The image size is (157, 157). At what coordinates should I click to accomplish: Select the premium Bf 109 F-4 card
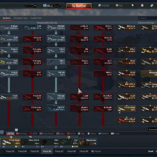(x=126, y=85)
